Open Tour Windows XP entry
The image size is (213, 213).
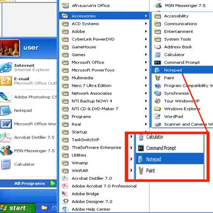pyautogui.click(x=182, y=101)
